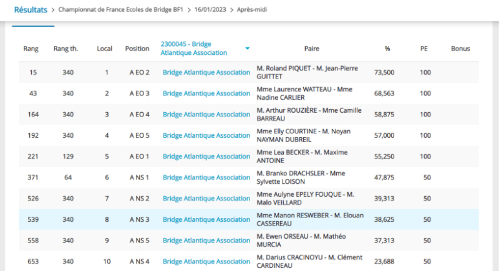The width and height of the screenshot is (499, 271).
Task: Sort by the Rang th. column header
Action: coord(65,49)
